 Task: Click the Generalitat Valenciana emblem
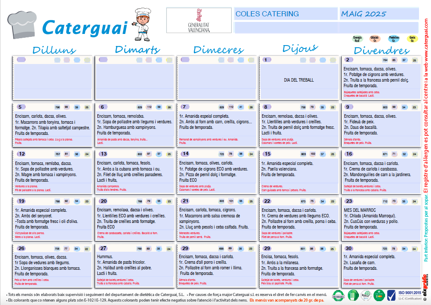(x=198, y=21)
